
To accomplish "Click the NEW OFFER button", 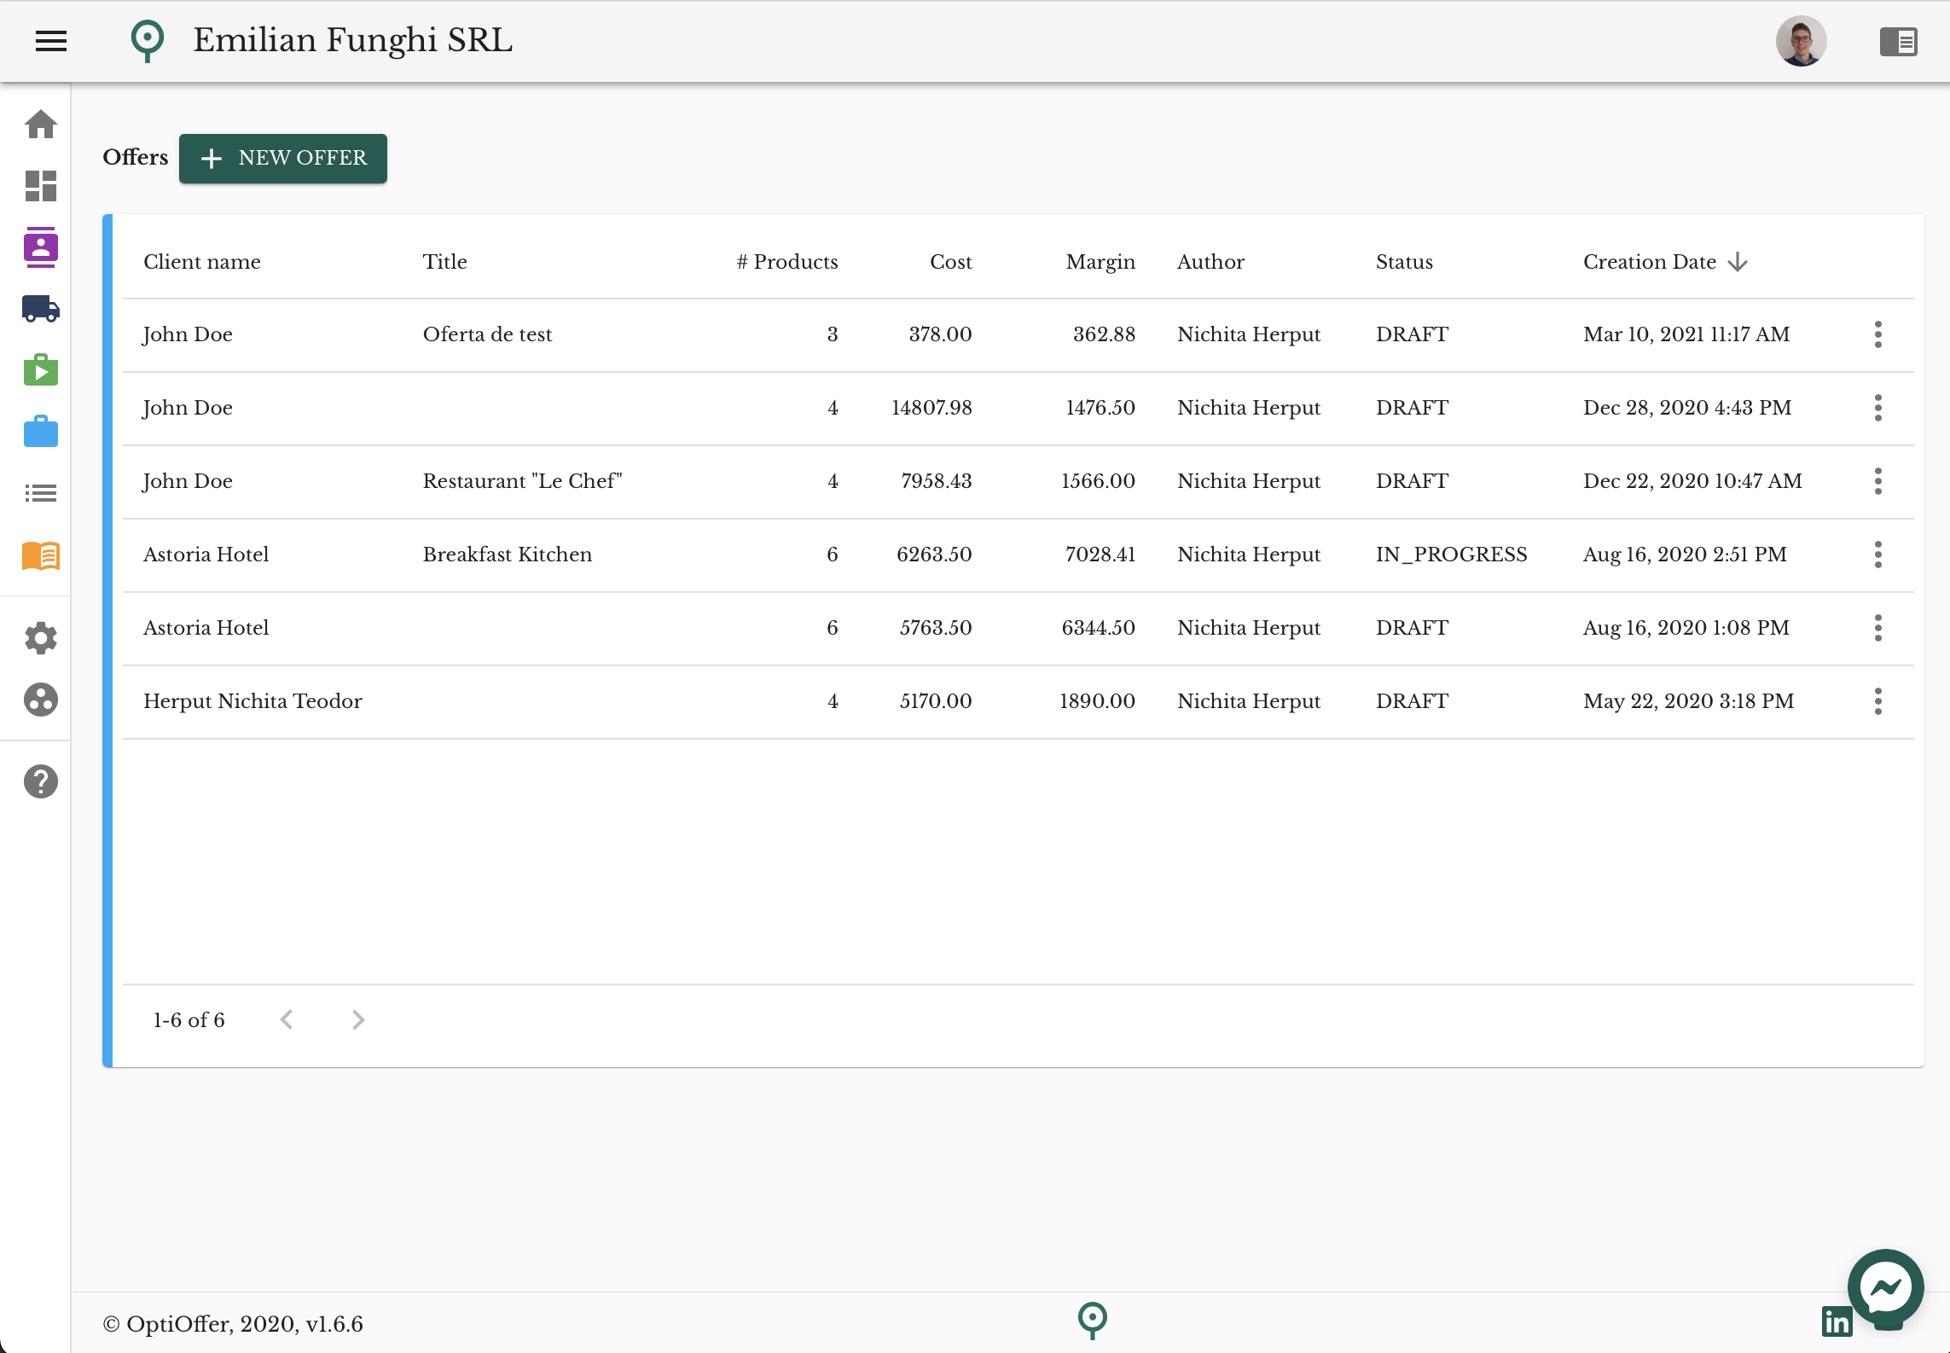I will pyautogui.click(x=283, y=158).
